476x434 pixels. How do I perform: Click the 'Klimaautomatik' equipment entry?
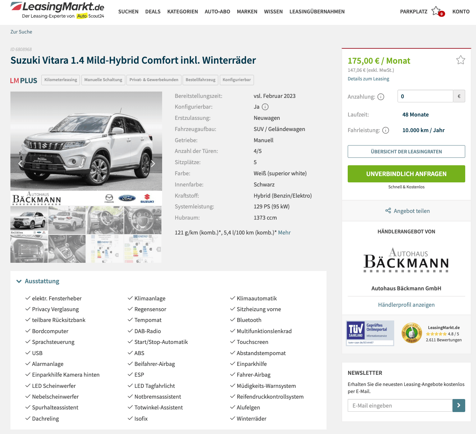tap(257, 299)
